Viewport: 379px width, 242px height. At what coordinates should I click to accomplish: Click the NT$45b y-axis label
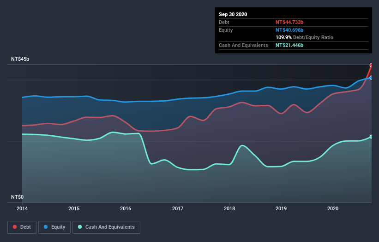tap(20, 59)
